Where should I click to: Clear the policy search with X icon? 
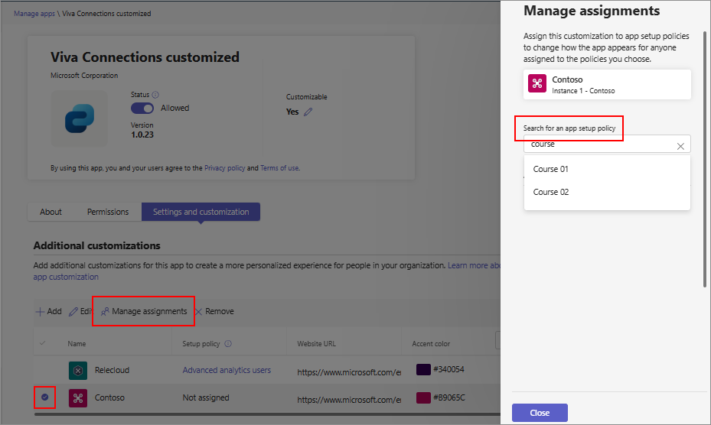(x=680, y=146)
